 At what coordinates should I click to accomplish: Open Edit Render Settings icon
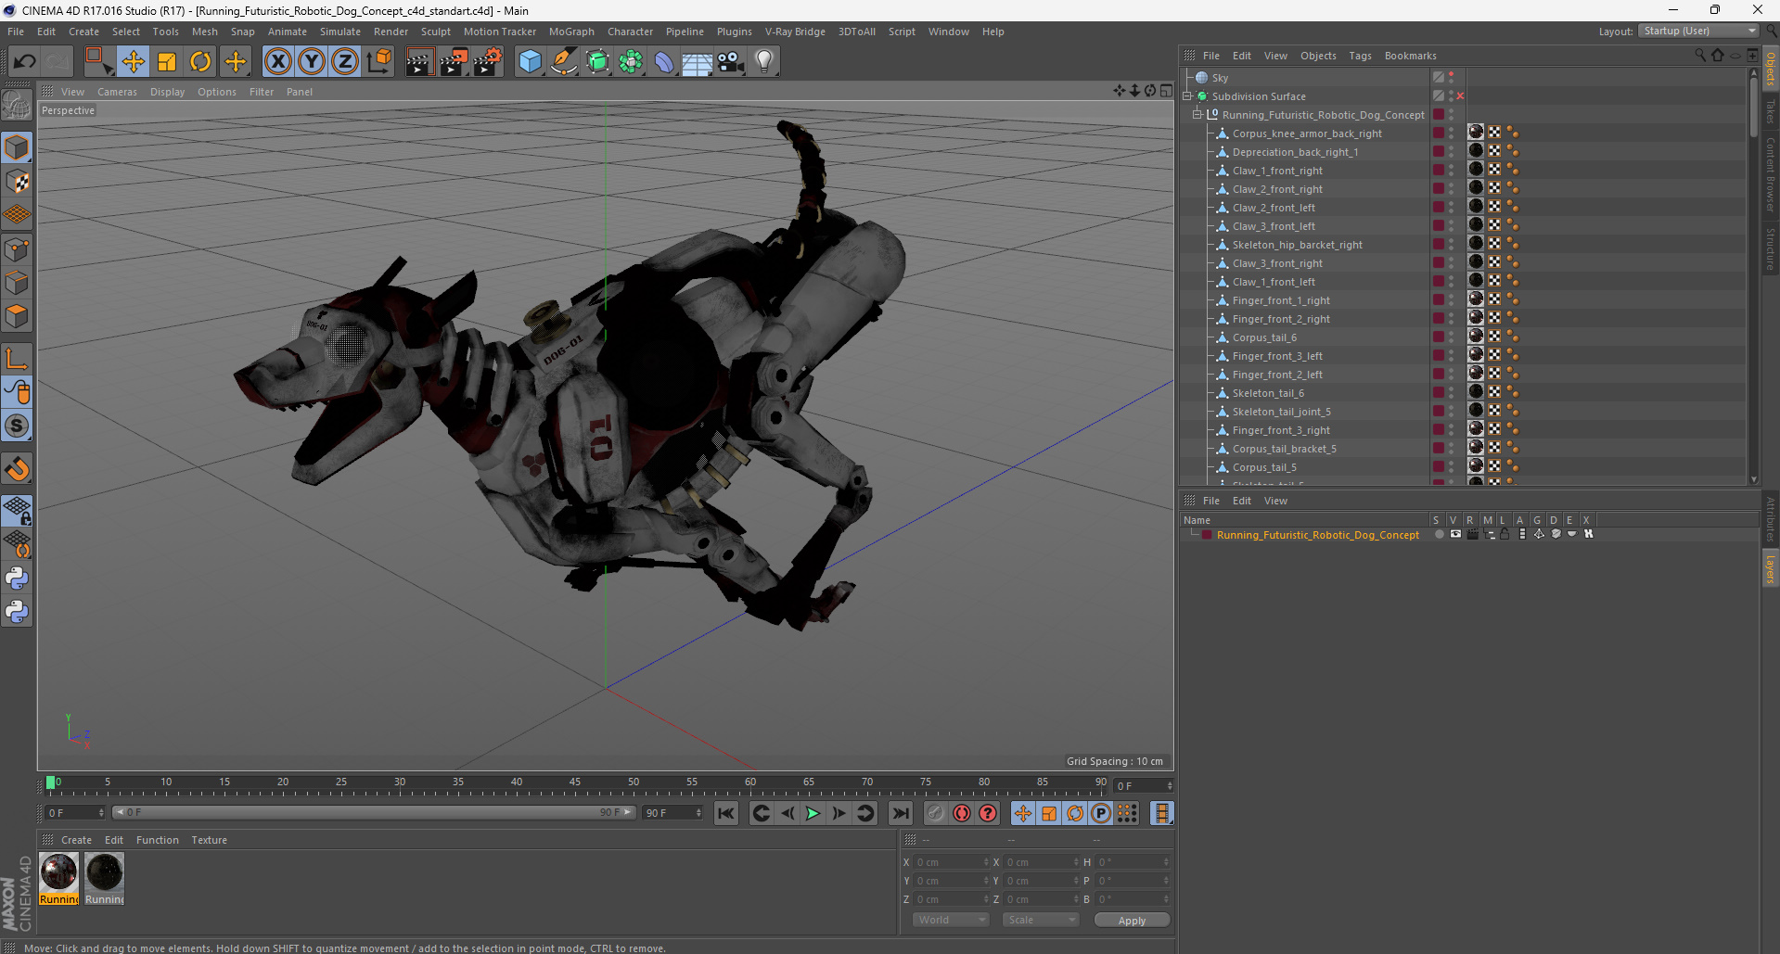coord(487,62)
